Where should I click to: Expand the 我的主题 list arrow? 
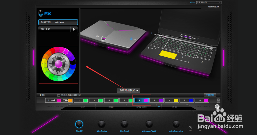click(x=74, y=29)
